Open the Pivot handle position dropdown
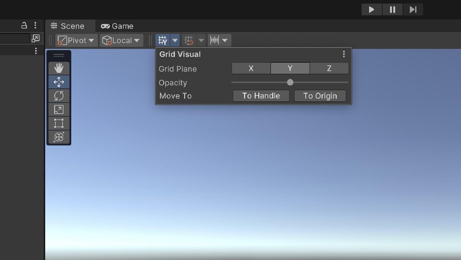Image resolution: width=461 pixels, height=260 pixels. pyautogui.click(x=76, y=40)
